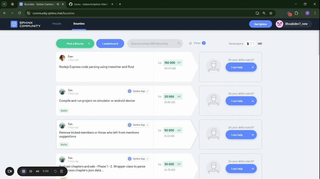Click the rewind icon in the recorder bar
320x179 pixels.
37,171
